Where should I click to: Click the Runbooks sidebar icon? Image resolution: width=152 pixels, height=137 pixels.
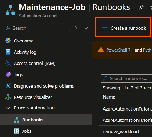[x=17, y=120]
